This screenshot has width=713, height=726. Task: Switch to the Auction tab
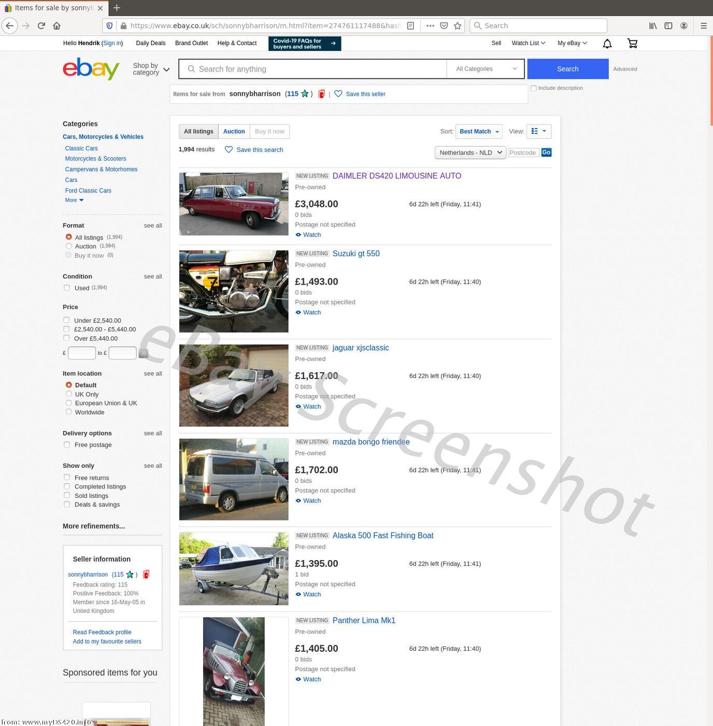[234, 132]
